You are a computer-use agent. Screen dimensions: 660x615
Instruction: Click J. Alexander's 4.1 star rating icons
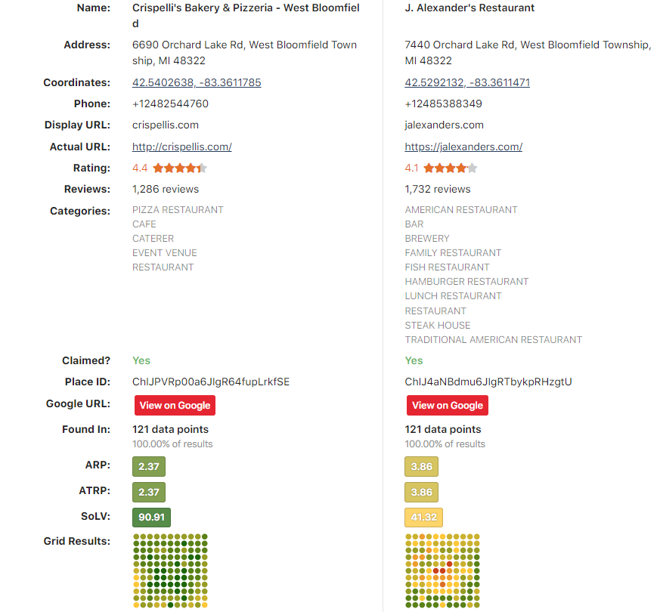click(451, 168)
